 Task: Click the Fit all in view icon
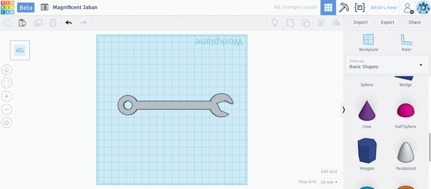pyautogui.click(x=7, y=83)
